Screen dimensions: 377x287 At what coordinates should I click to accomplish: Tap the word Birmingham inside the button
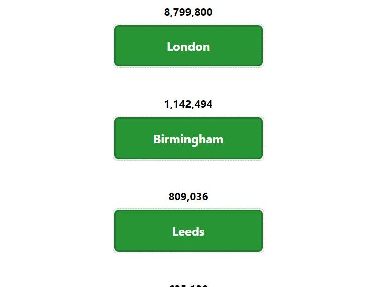(188, 139)
